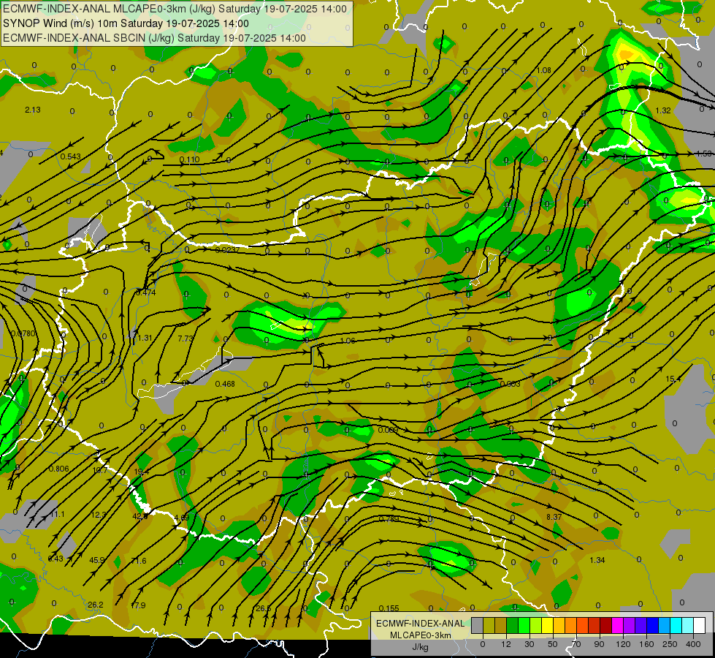Pick the dark red legend swatch
This screenshot has height=658, width=715.
(x=605, y=626)
